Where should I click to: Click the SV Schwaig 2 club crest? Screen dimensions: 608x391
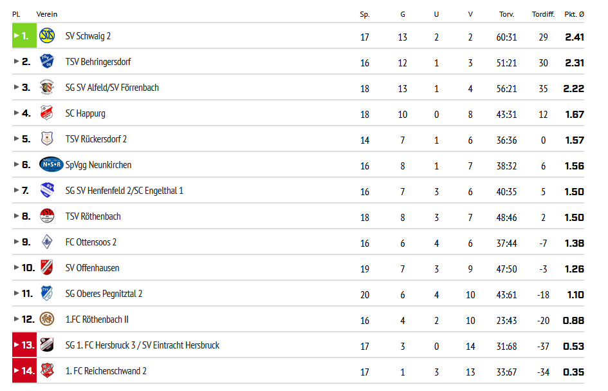(x=47, y=35)
